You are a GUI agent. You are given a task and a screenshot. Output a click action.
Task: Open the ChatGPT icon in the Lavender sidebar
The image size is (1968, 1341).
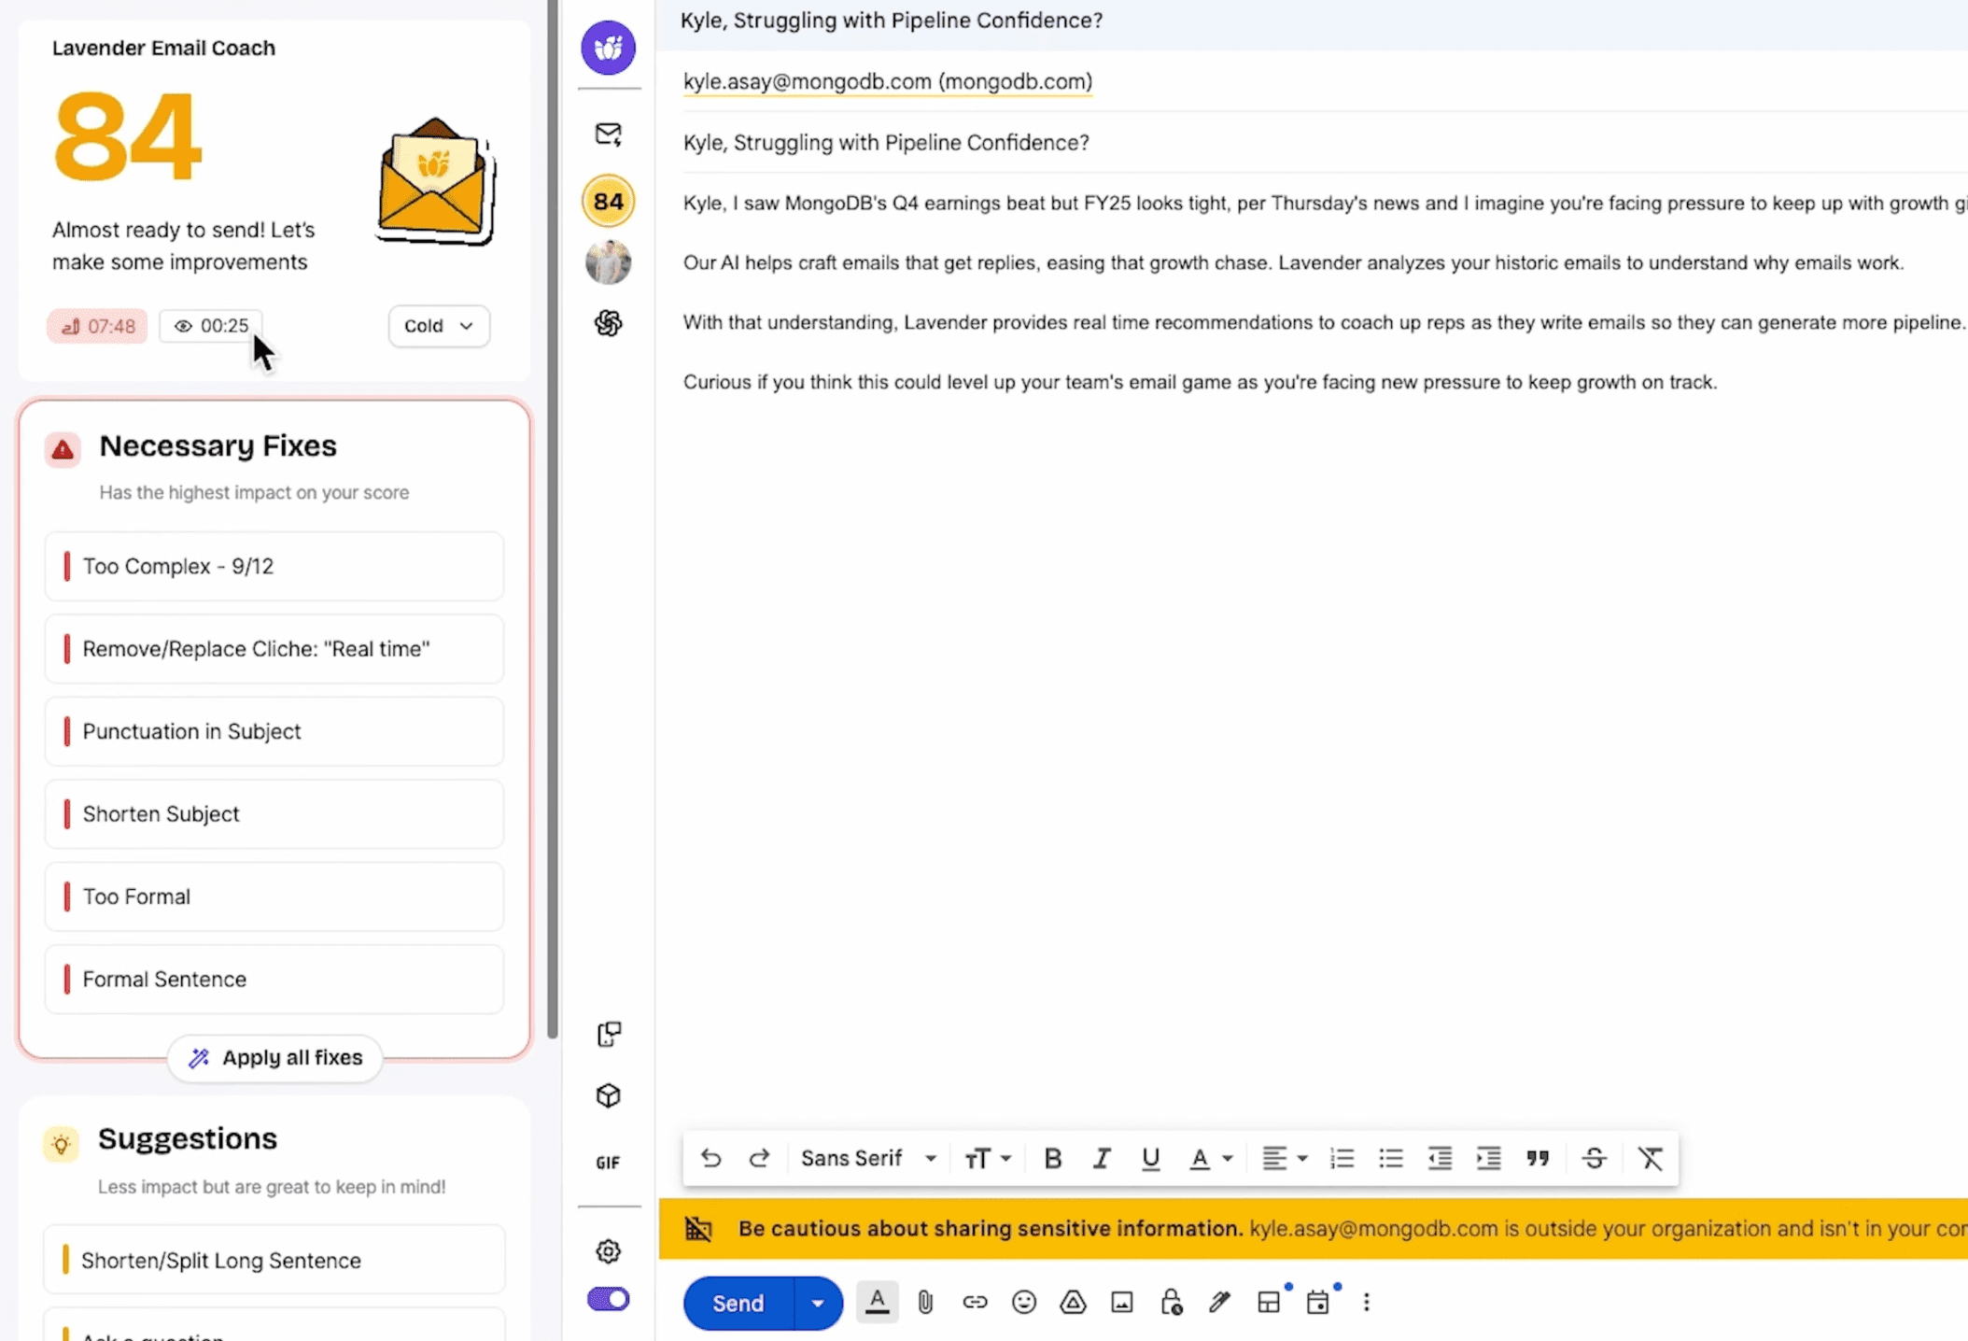coord(608,323)
